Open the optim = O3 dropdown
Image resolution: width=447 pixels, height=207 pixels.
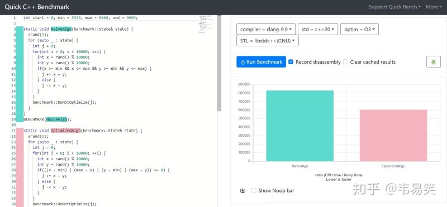pos(359,30)
